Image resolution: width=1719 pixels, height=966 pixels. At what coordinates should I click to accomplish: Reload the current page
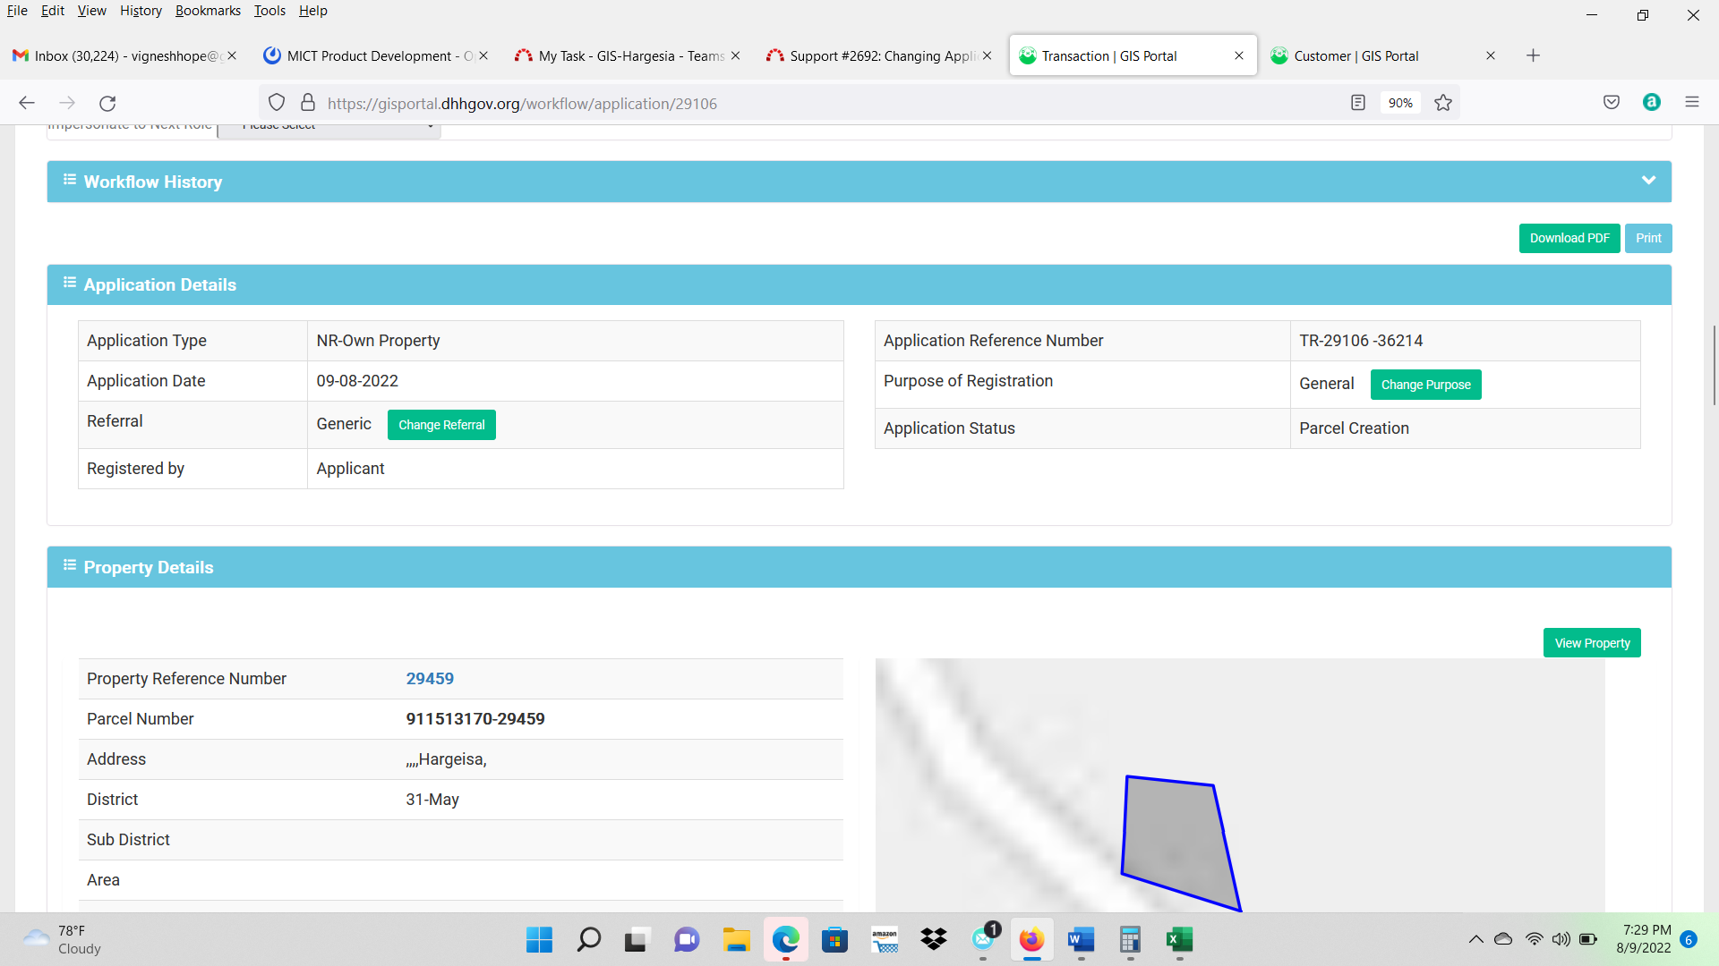(x=107, y=103)
